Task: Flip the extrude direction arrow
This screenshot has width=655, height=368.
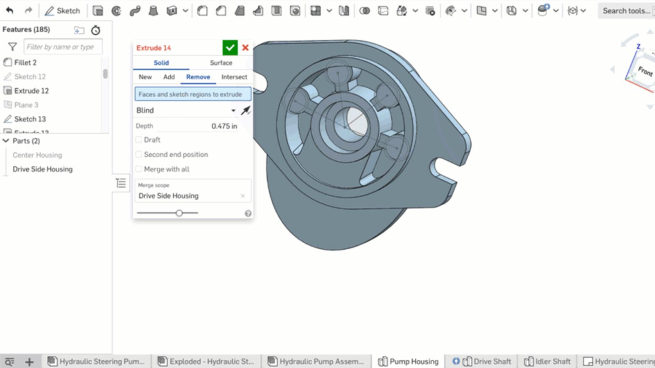Action: click(x=245, y=110)
